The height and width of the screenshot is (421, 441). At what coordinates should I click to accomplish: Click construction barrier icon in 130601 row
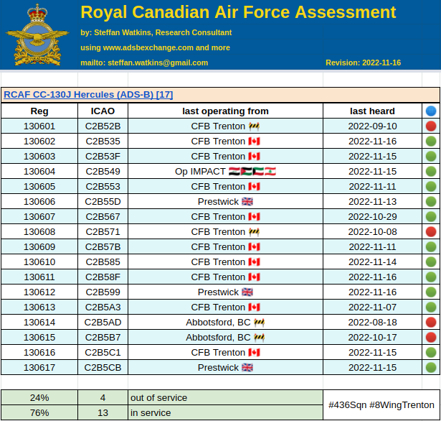(x=254, y=126)
